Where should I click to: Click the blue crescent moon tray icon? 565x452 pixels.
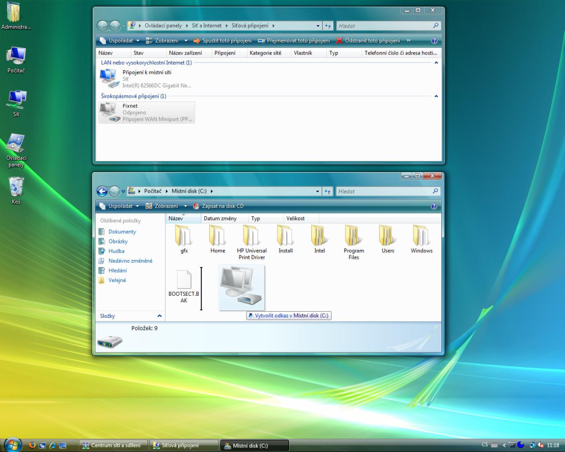(x=521, y=445)
